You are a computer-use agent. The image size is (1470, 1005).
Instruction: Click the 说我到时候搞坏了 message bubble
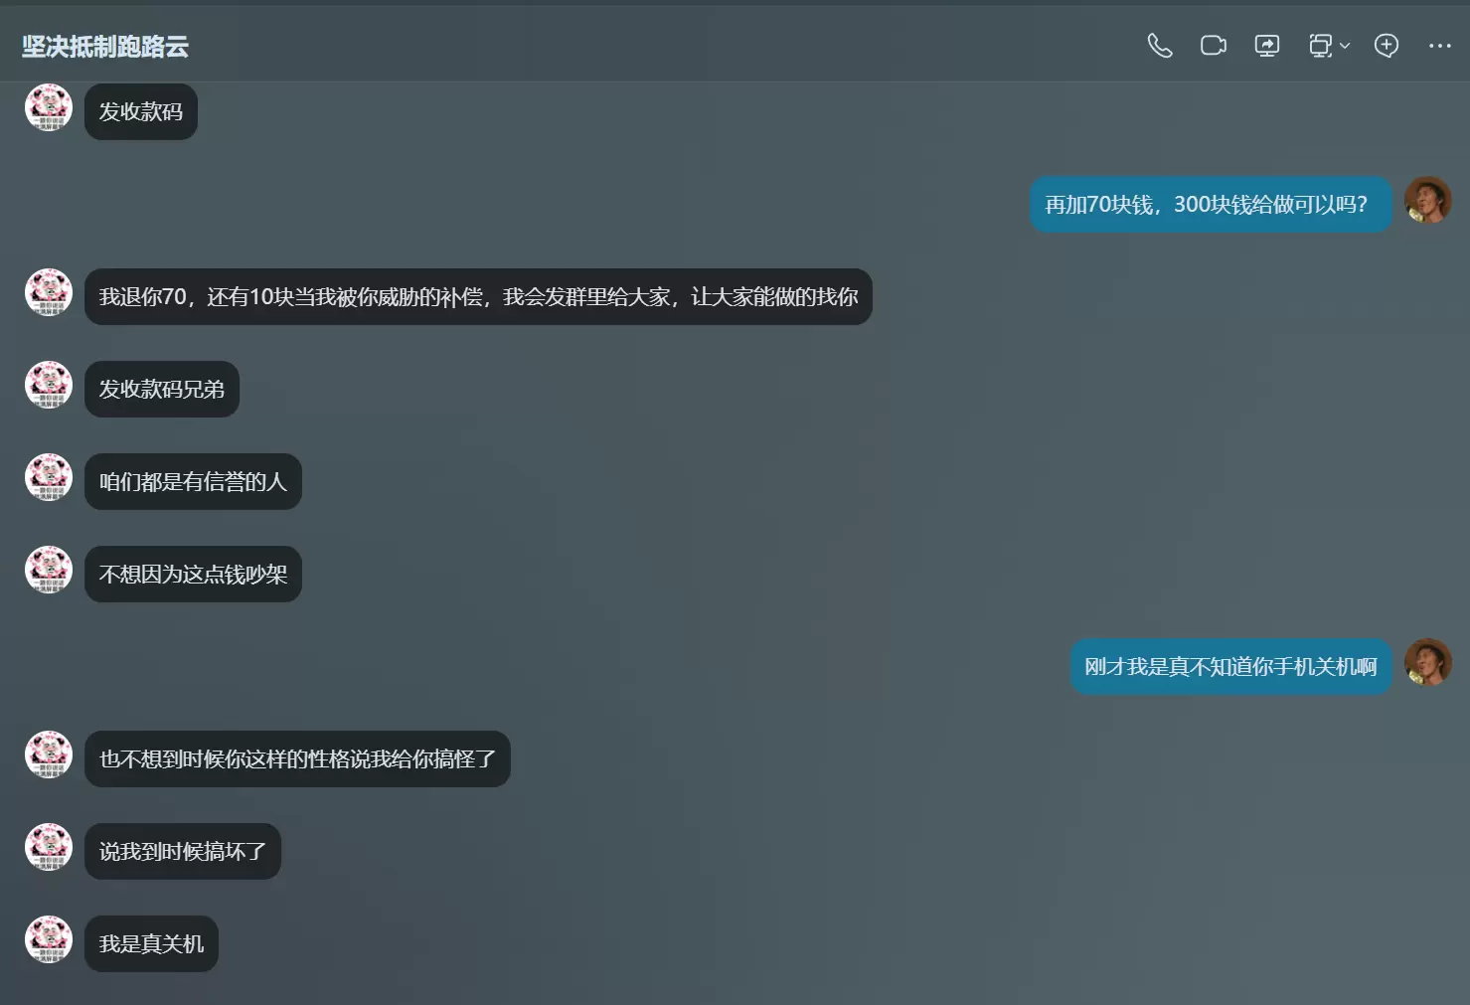pos(183,852)
